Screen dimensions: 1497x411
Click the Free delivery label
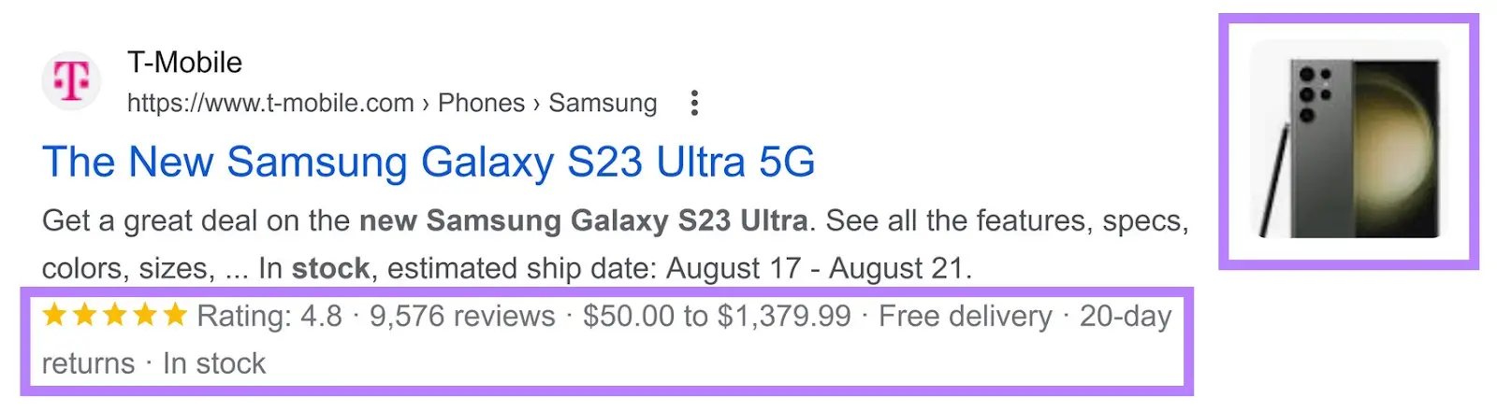[965, 316]
